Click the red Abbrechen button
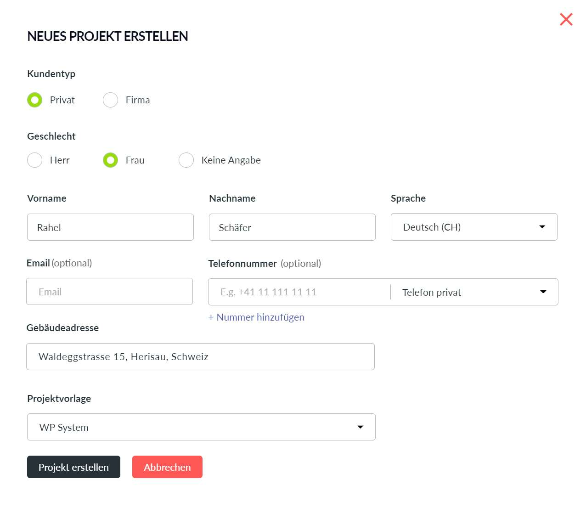The height and width of the screenshot is (508, 586). coord(167,467)
